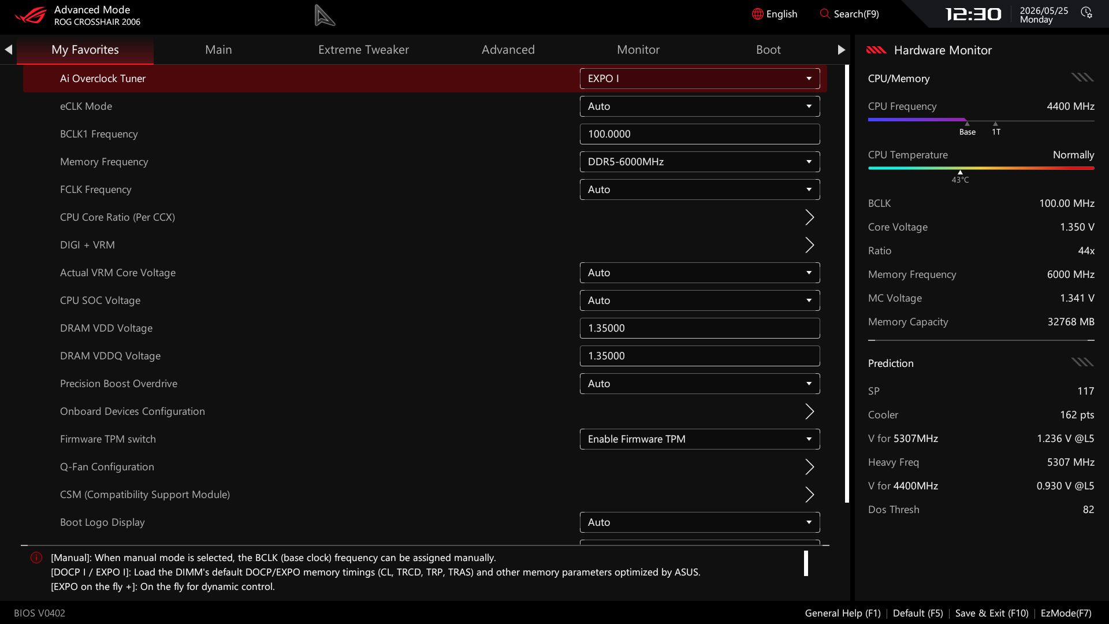Click the Memory Capacity 32768 MB value
Image resolution: width=1109 pixels, height=624 pixels.
pos(1071,322)
